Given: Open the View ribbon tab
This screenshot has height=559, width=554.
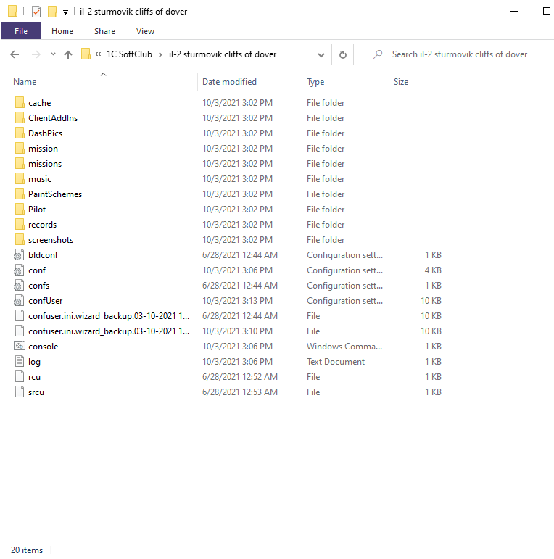Looking at the screenshot, I should click(145, 31).
